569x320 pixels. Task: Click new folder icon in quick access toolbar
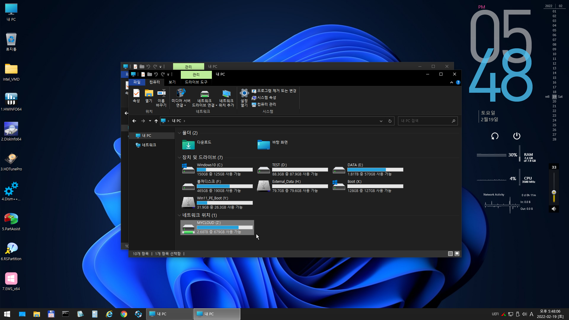149,74
